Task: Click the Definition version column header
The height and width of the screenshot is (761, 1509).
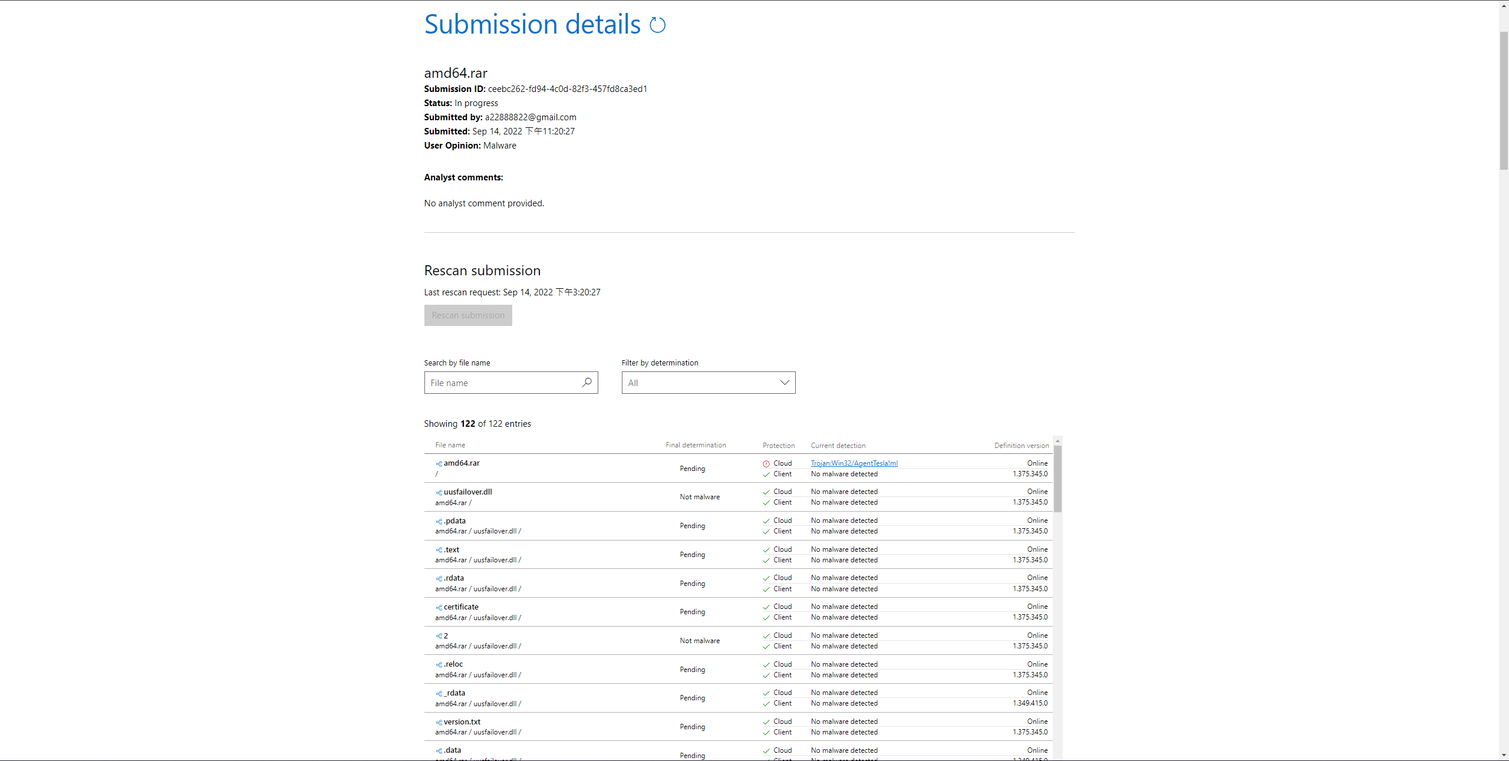Action: coord(1021,446)
